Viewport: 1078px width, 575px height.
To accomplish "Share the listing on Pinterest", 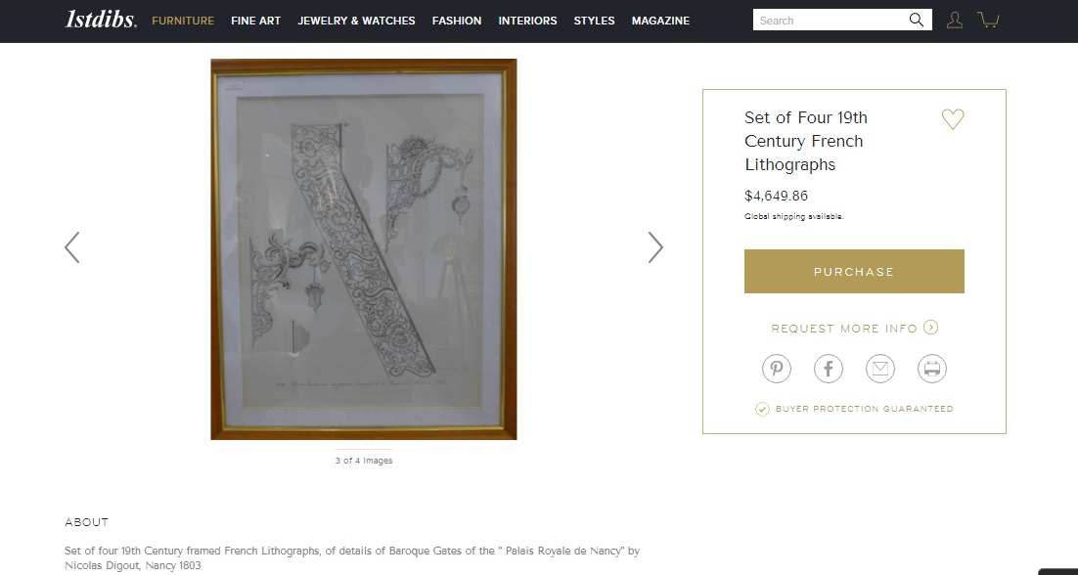I will pyautogui.click(x=776, y=369).
